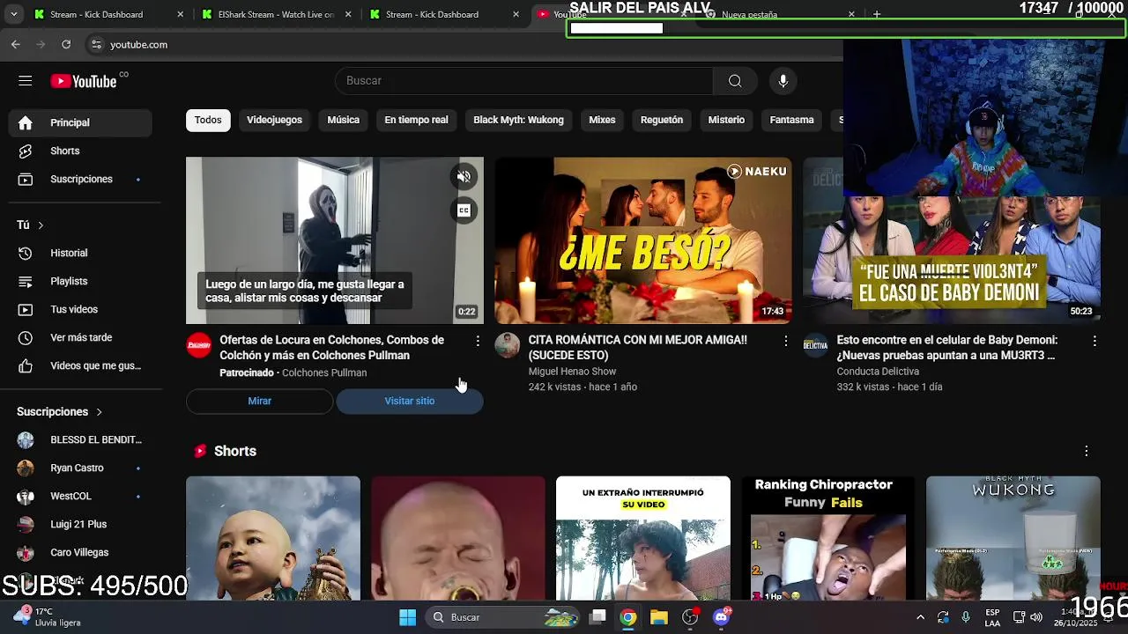View site information for youtube.com
Image resolution: width=1128 pixels, height=634 pixels.
pos(96,44)
